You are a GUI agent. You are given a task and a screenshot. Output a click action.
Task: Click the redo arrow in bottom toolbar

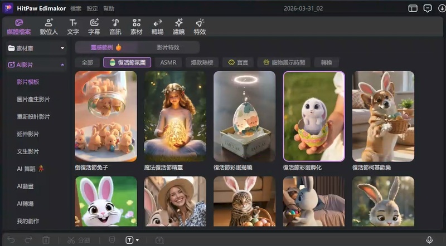coord(28,240)
